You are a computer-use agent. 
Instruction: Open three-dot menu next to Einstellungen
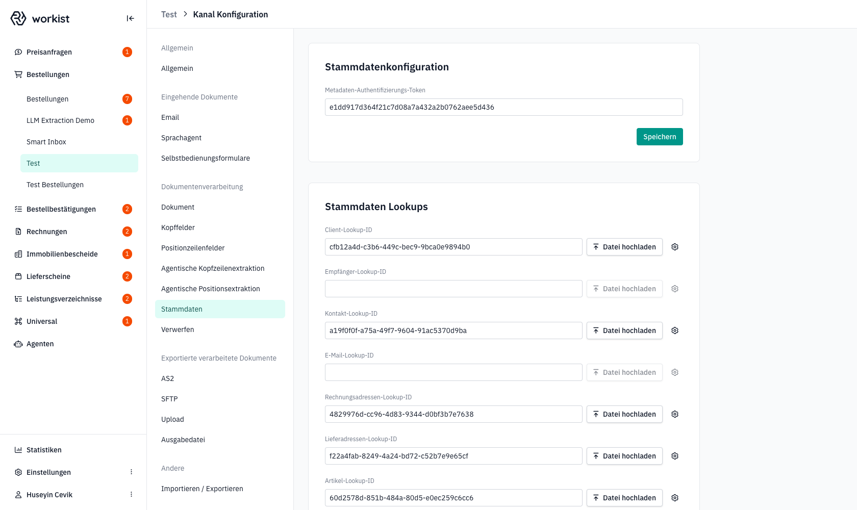point(131,472)
